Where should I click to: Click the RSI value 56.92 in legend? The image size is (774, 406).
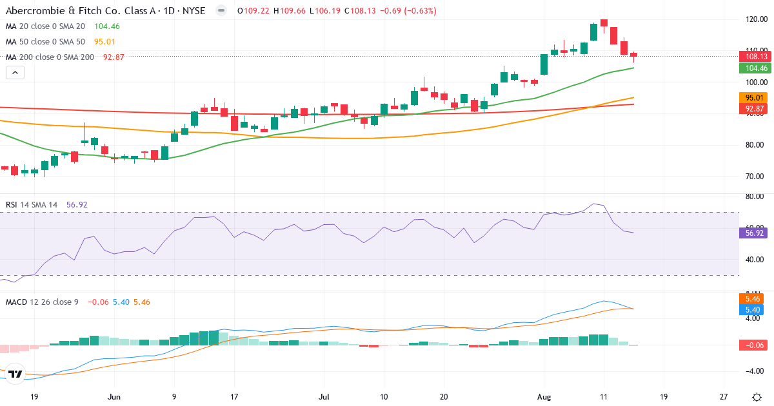[x=77, y=205]
